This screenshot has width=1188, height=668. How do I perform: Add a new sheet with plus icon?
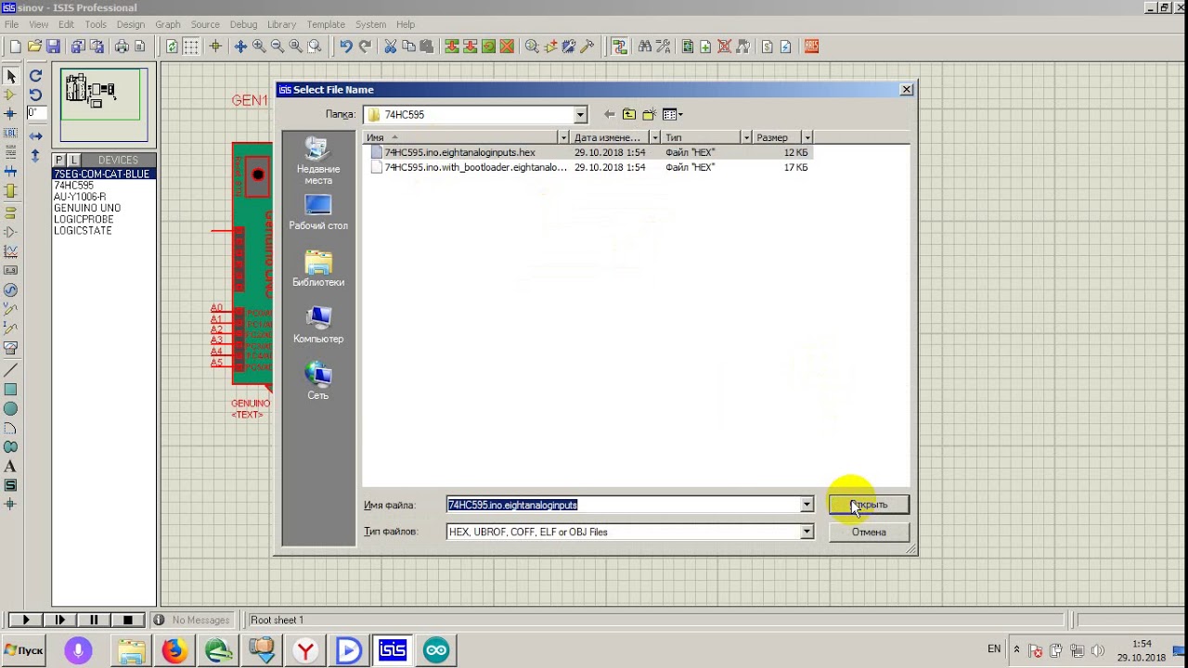705,46
